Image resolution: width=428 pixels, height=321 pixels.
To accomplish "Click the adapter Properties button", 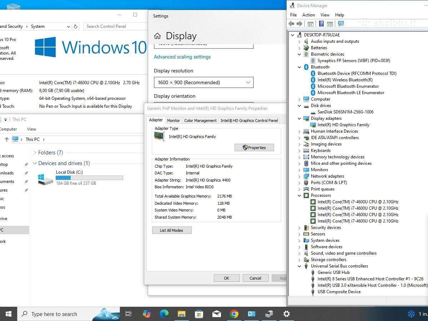I will (254, 148).
